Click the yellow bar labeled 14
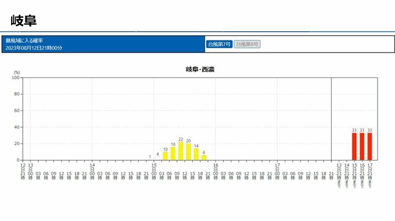This screenshot has width=395, height=221. click(x=196, y=154)
